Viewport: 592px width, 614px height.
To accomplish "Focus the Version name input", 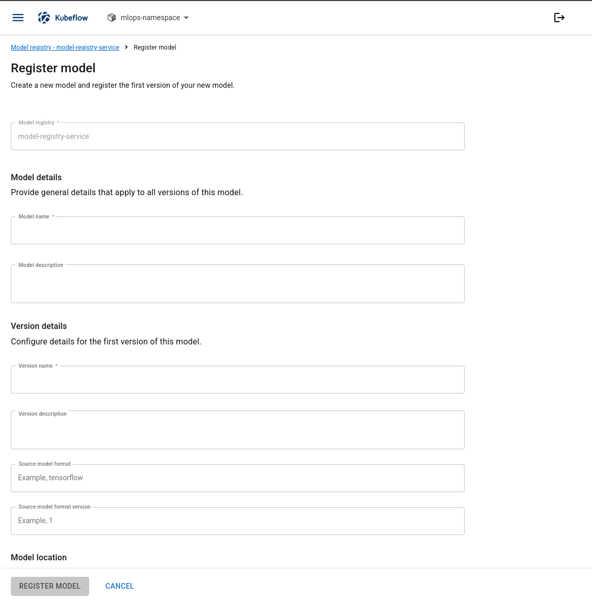I will [x=238, y=380].
